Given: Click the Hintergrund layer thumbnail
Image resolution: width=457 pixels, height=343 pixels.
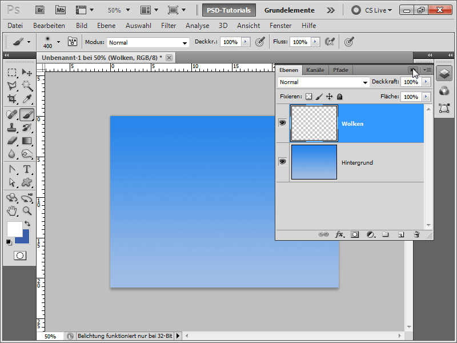Looking at the screenshot, I should point(314,162).
